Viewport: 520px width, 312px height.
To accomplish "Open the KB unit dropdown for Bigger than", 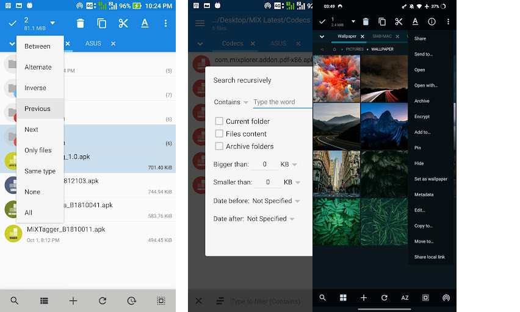I will click(x=289, y=165).
